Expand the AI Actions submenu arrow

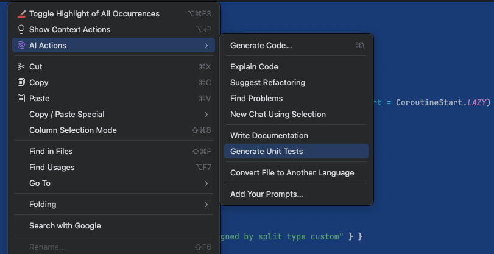click(206, 45)
